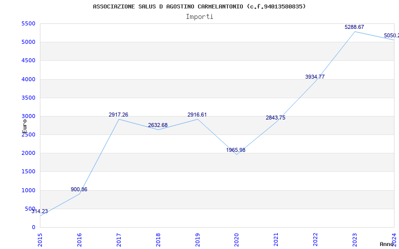Click the Euro y-axis title
Viewport: 399px width, 249px height.
(x=24, y=126)
